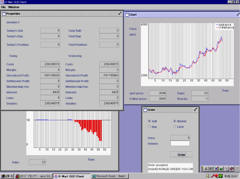Click the Properties window title icon
This screenshot has width=240, height=179.
(x=4, y=14)
